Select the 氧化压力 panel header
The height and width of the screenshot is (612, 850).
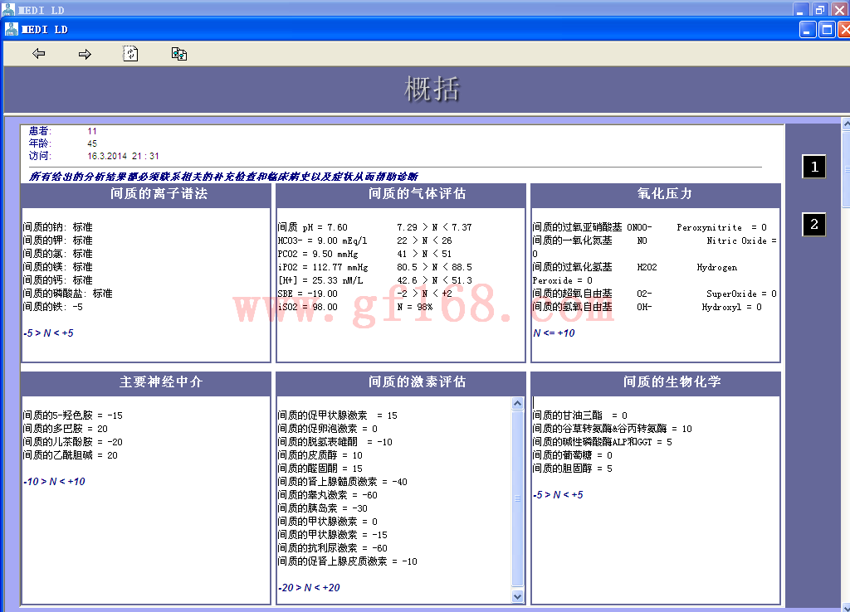point(655,195)
